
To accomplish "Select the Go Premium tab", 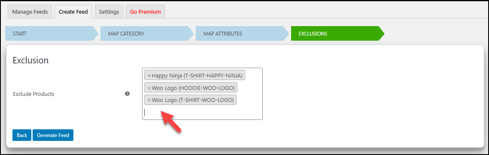I will tap(146, 12).
